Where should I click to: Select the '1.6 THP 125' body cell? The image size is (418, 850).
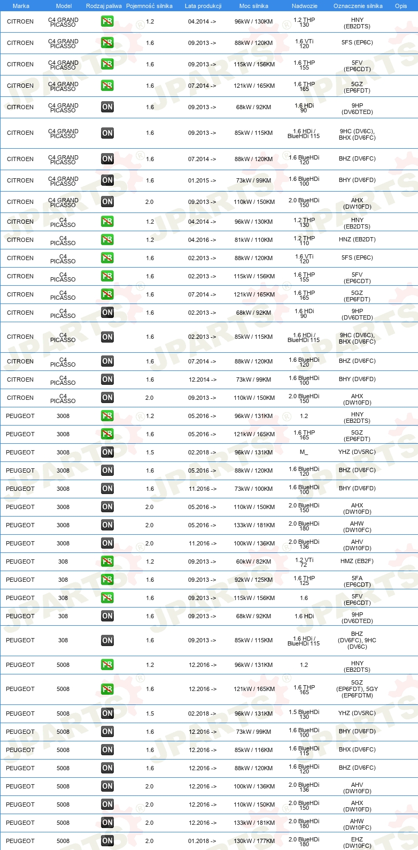pos(304,580)
